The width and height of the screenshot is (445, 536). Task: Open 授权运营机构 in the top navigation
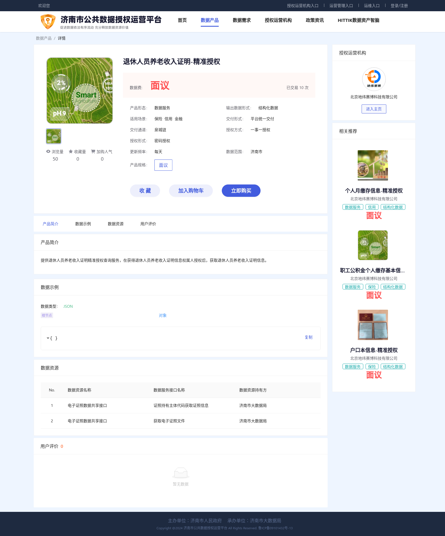coord(278,20)
